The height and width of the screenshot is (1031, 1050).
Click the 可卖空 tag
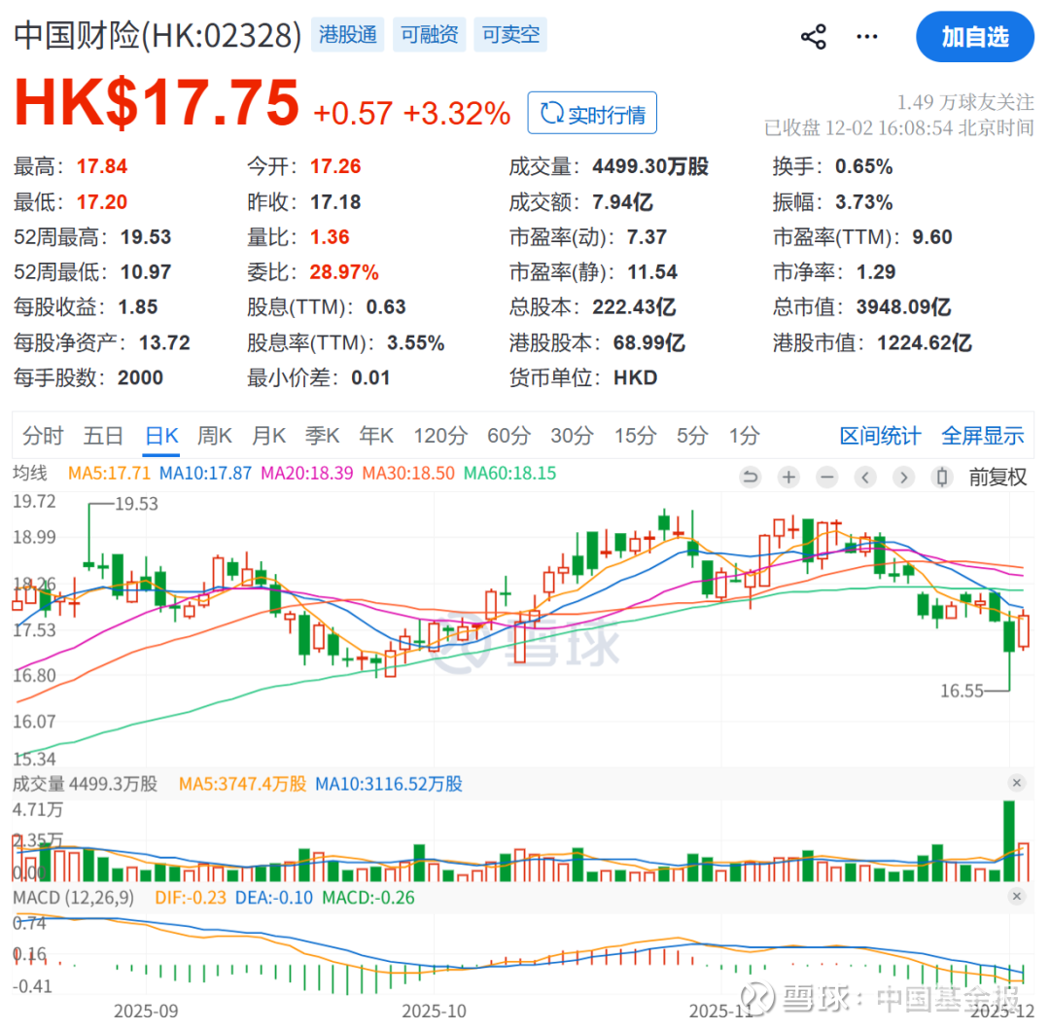pyautogui.click(x=510, y=35)
